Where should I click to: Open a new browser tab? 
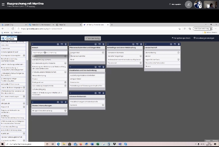112,25
